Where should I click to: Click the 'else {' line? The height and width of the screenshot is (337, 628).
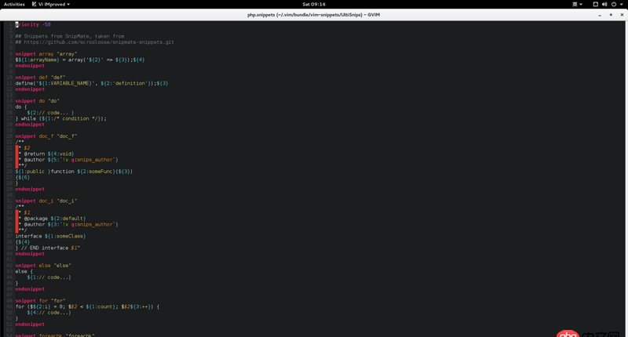click(24, 271)
